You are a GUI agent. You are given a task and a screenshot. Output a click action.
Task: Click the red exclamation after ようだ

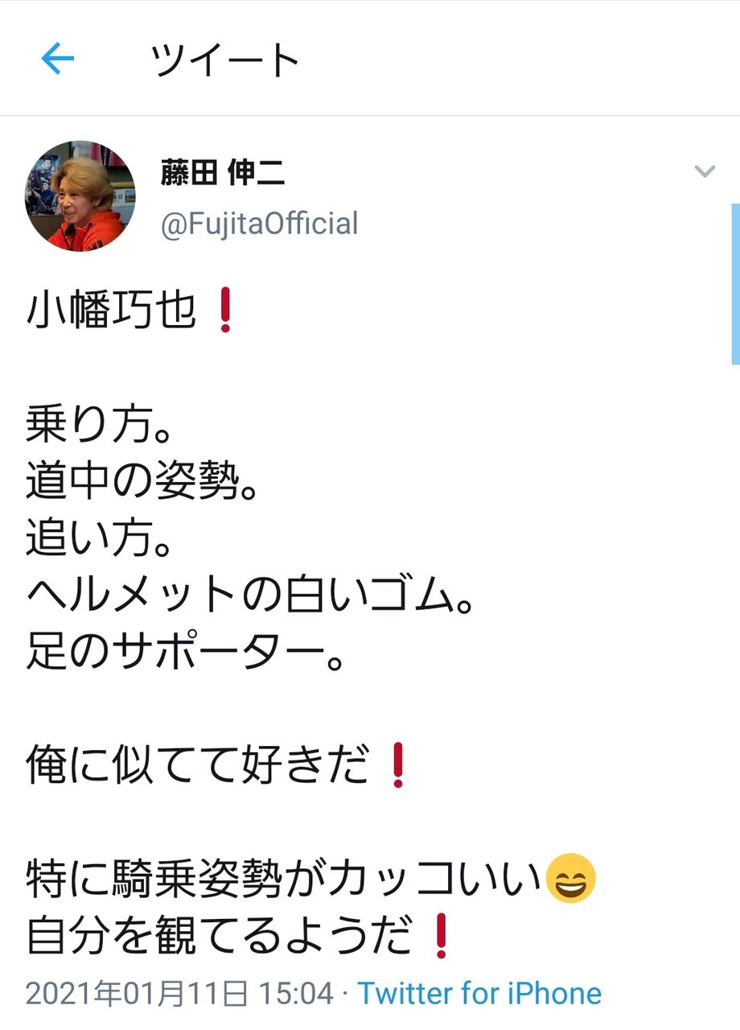[x=440, y=936]
